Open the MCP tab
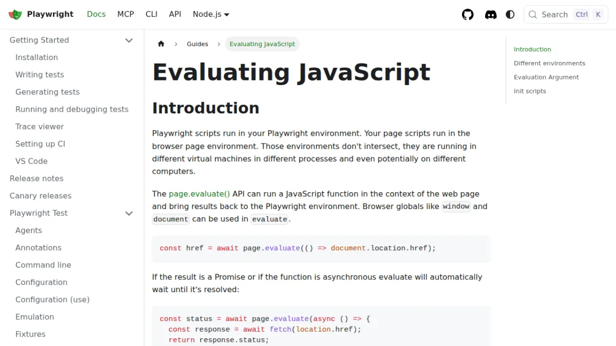Screen dimensions: 616x346 pos(125,14)
